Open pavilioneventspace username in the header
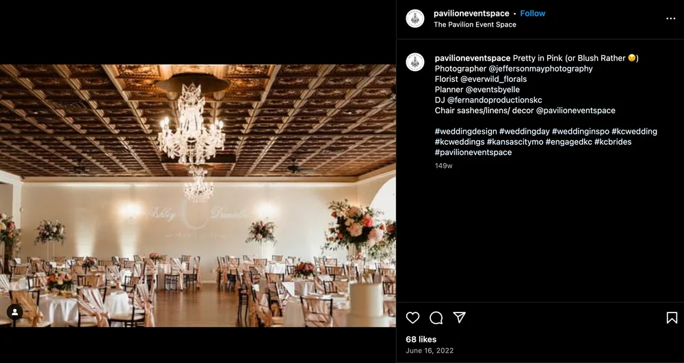 [471, 14]
